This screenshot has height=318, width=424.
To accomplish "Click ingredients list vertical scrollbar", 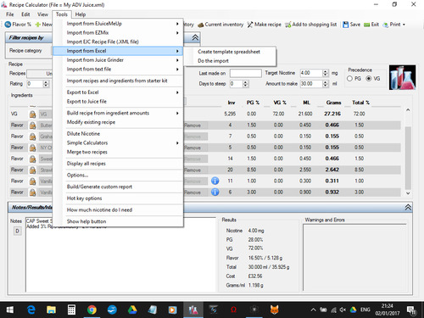I will tap(408, 158).
